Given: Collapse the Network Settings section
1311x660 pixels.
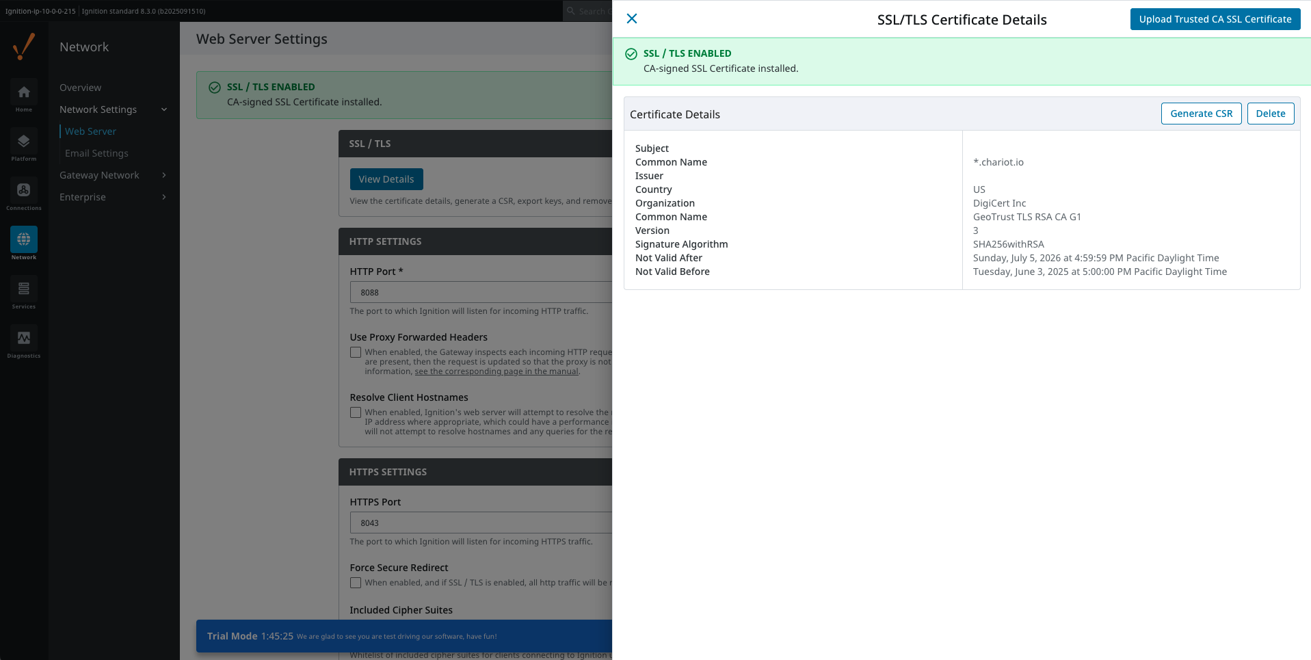Looking at the screenshot, I should point(164,109).
